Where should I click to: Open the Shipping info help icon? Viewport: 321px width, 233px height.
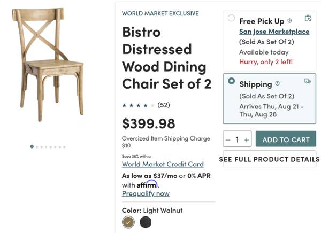point(277,84)
